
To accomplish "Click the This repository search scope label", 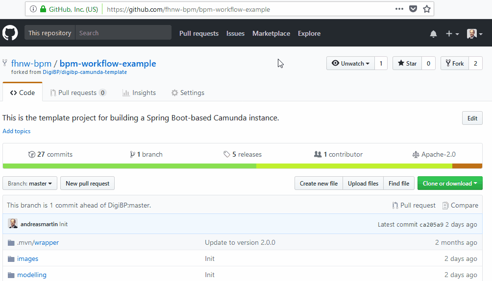I will (x=49, y=33).
